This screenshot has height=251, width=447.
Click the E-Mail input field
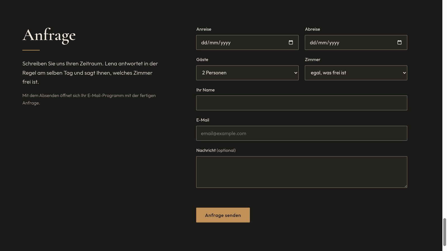302,133
